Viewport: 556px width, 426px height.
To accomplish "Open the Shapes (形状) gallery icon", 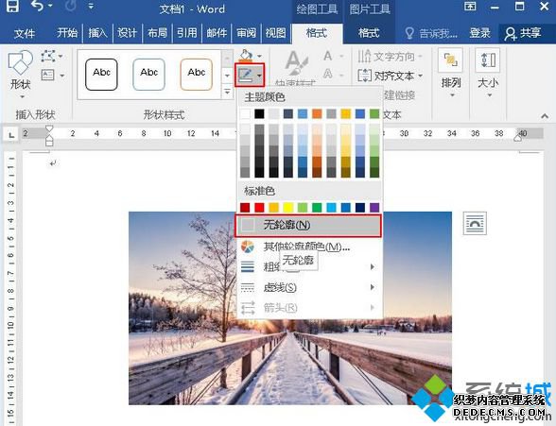I will tap(20, 62).
